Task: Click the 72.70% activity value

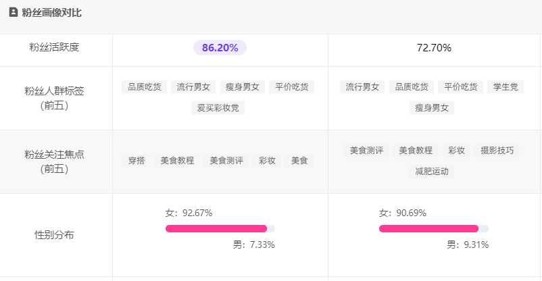Action: click(x=434, y=48)
